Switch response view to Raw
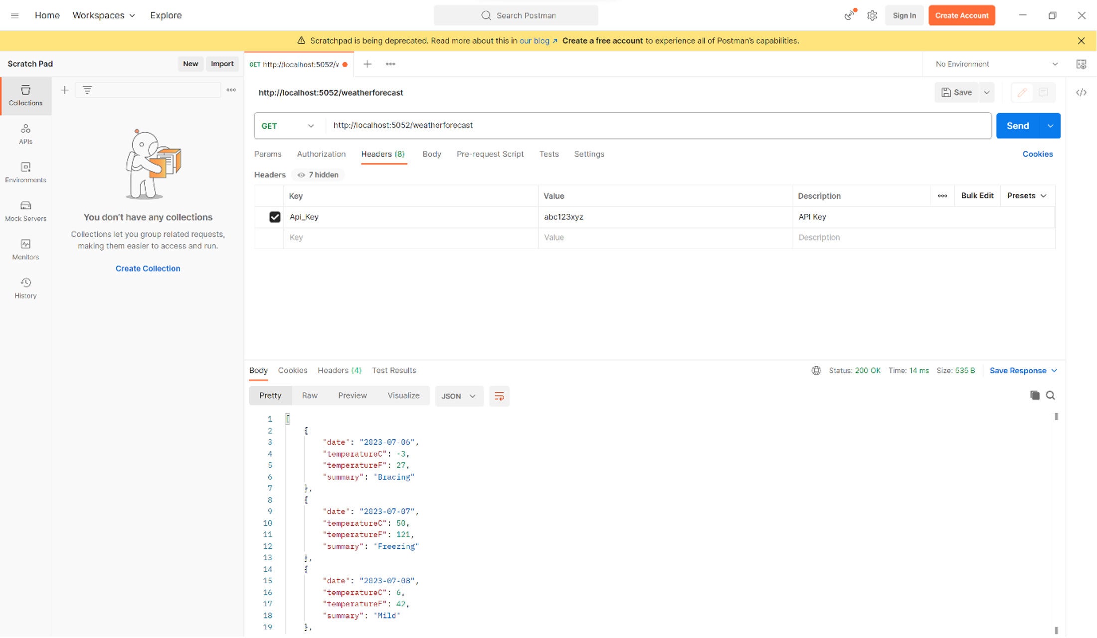 [310, 396]
